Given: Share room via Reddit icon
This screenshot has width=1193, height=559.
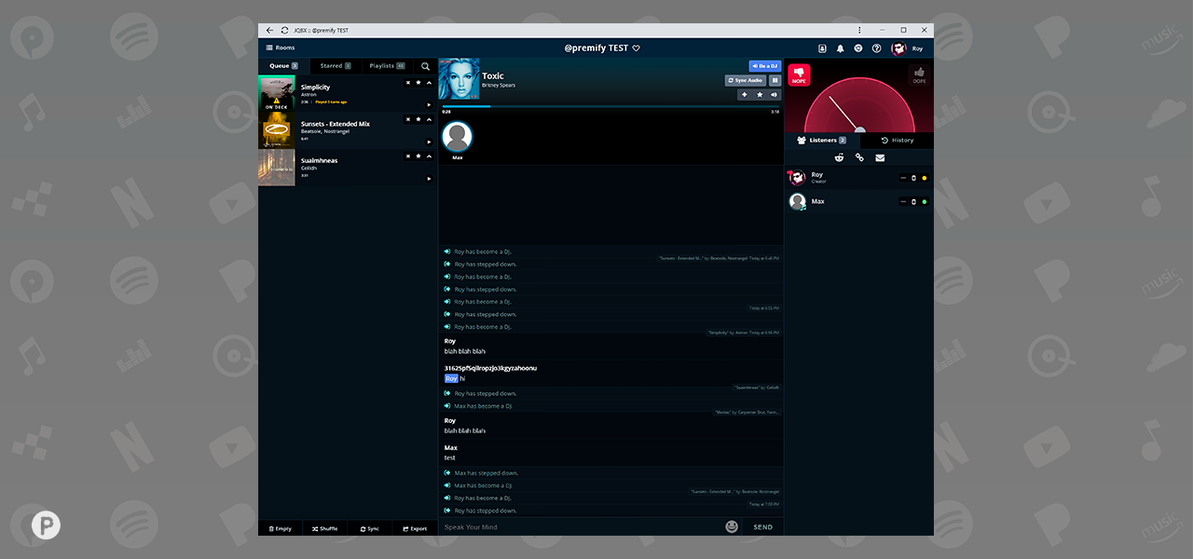Looking at the screenshot, I should pyautogui.click(x=840, y=157).
